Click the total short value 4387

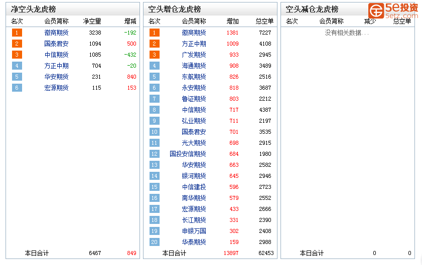pos(265,110)
